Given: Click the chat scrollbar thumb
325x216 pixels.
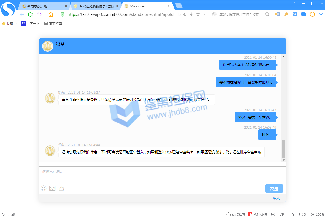Looking at the screenshot, I should [x=284, y=149].
